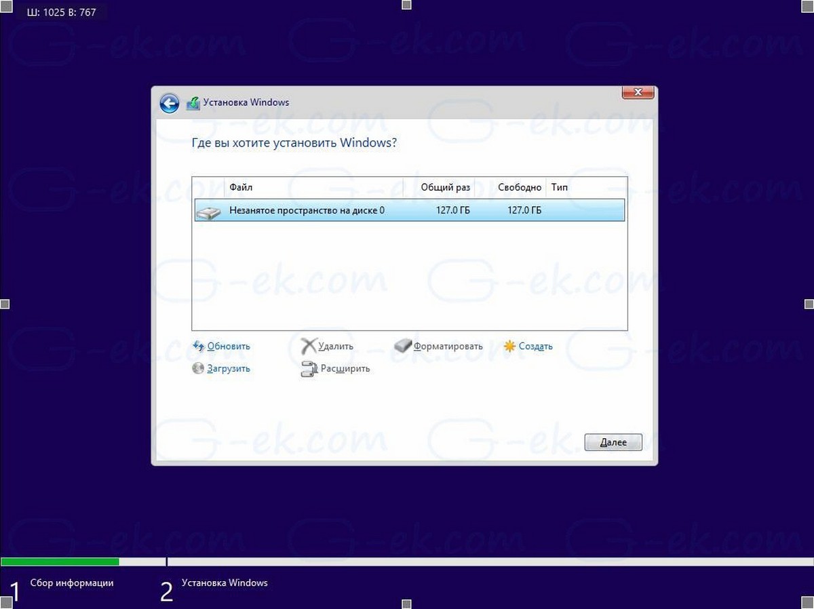The width and height of the screenshot is (814, 609).
Task: Click the Форматировать eraser icon
Action: (x=403, y=346)
